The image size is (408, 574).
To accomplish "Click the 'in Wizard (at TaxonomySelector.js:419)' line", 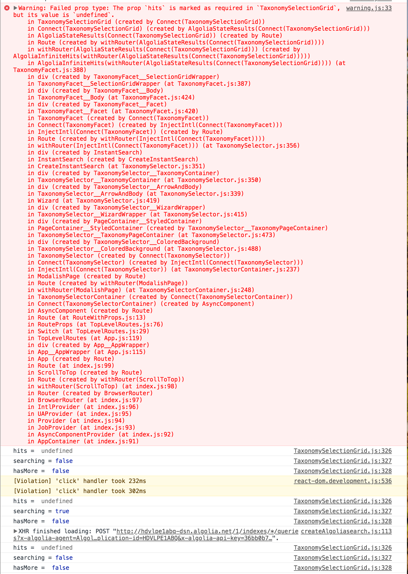I will pyautogui.click(x=94, y=201).
